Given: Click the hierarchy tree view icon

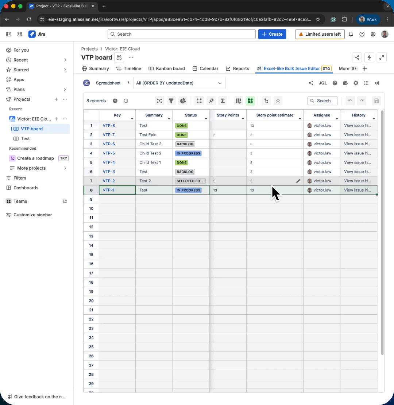Looking at the screenshot, I should pyautogui.click(x=266, y=101).
